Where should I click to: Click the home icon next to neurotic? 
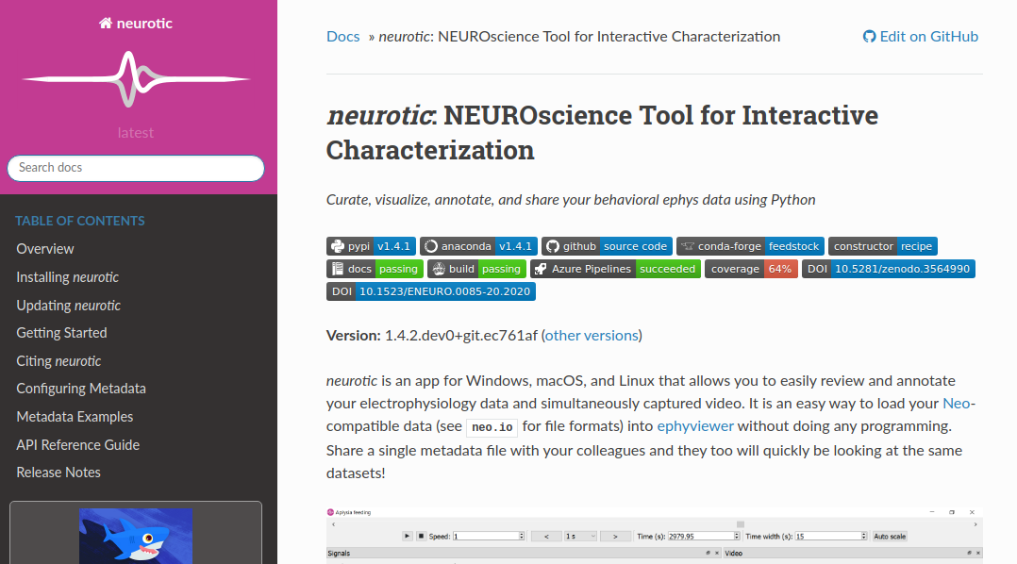pos(107,22)
